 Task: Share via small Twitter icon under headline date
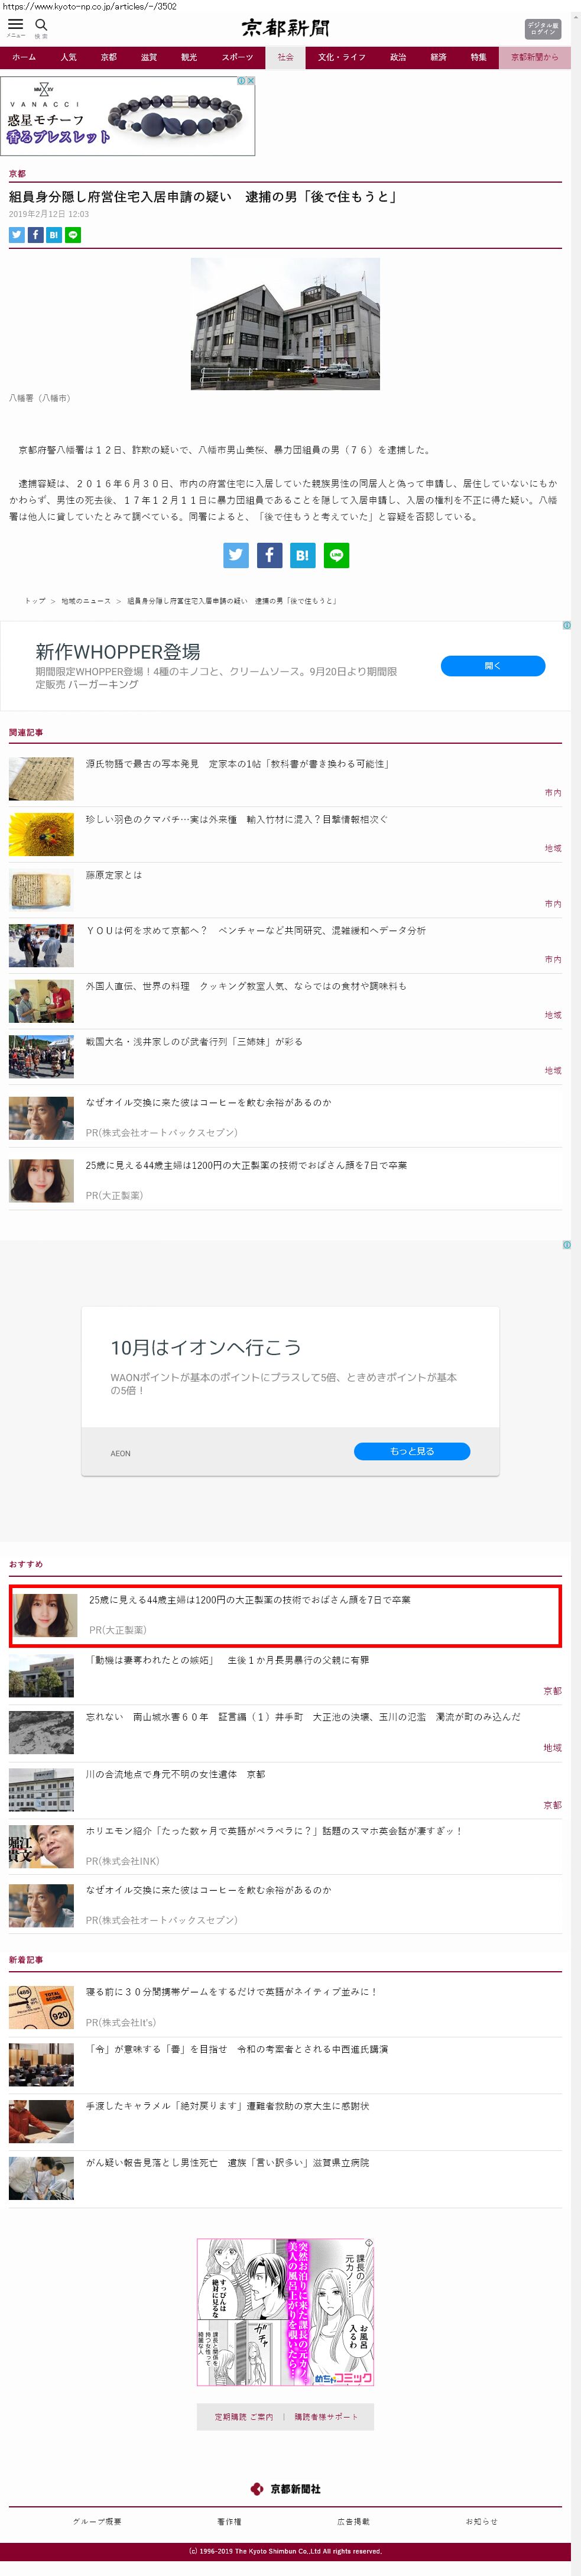click(17, 235)
